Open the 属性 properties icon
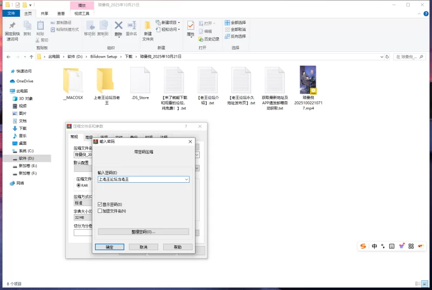The width and height of the screenshot is (432, 290). 191,26
